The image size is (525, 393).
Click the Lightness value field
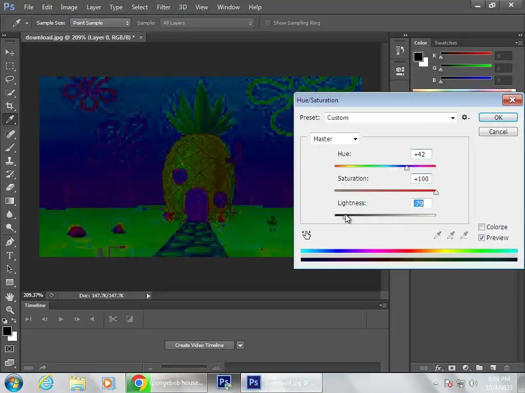[x=421, y=203]
